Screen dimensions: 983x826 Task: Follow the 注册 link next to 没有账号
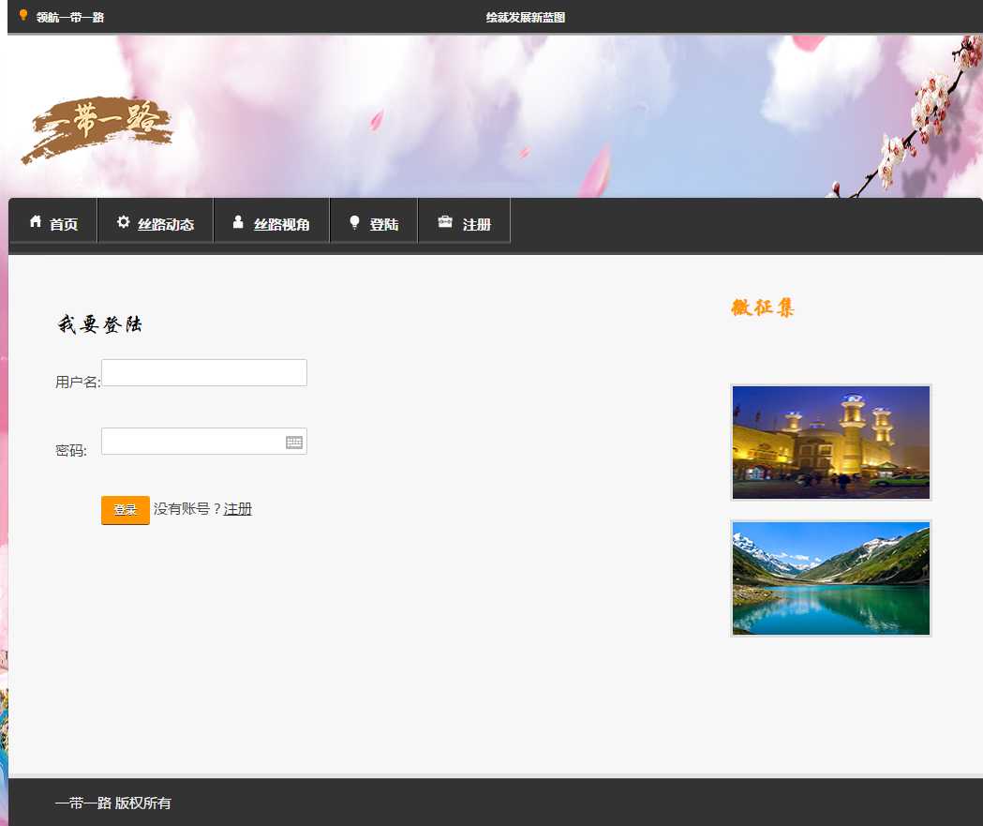(x=238, y=509)
